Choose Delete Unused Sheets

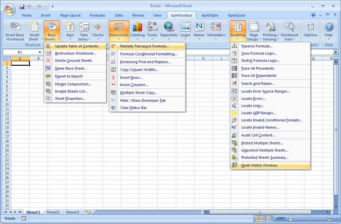click(x=75, y=60)
